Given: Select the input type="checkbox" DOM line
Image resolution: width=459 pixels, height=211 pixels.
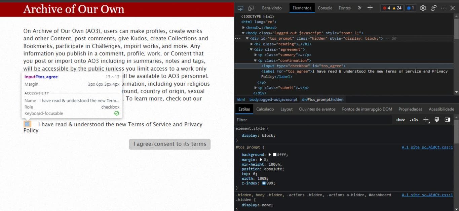Looking at the screenshot, I should pyautogui.click(x=303, y=66).
